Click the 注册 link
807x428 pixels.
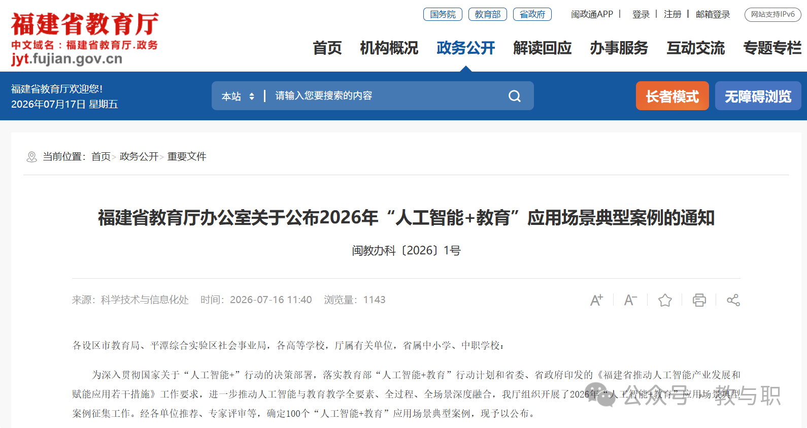point(672,14)
